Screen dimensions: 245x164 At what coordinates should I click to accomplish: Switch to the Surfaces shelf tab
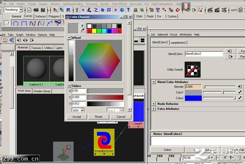coord(40,16)
